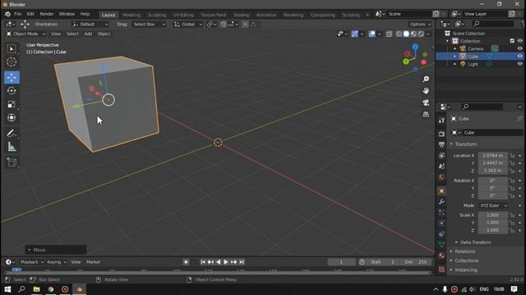
Task: Open the Output properties tab
Action: click(x=441, y=144)
